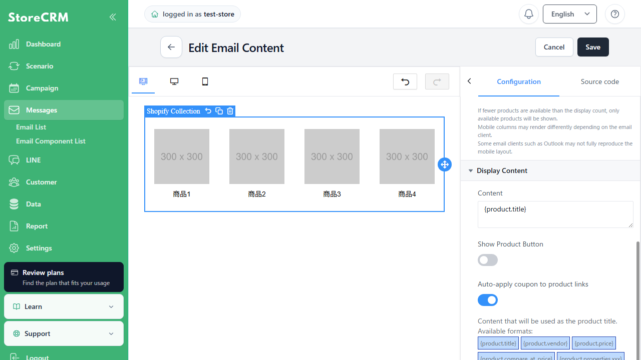Switch to desktop preview
The height and width of the screenshot is (360, 641).
pos(174,81)
